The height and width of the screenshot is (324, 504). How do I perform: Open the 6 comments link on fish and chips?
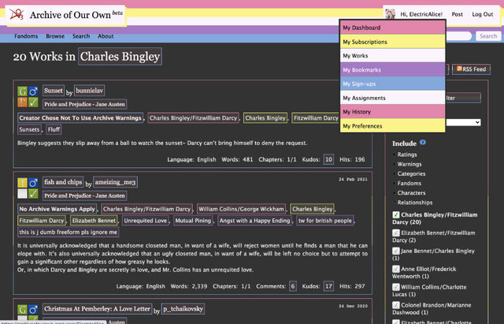[x=292, y=286]
